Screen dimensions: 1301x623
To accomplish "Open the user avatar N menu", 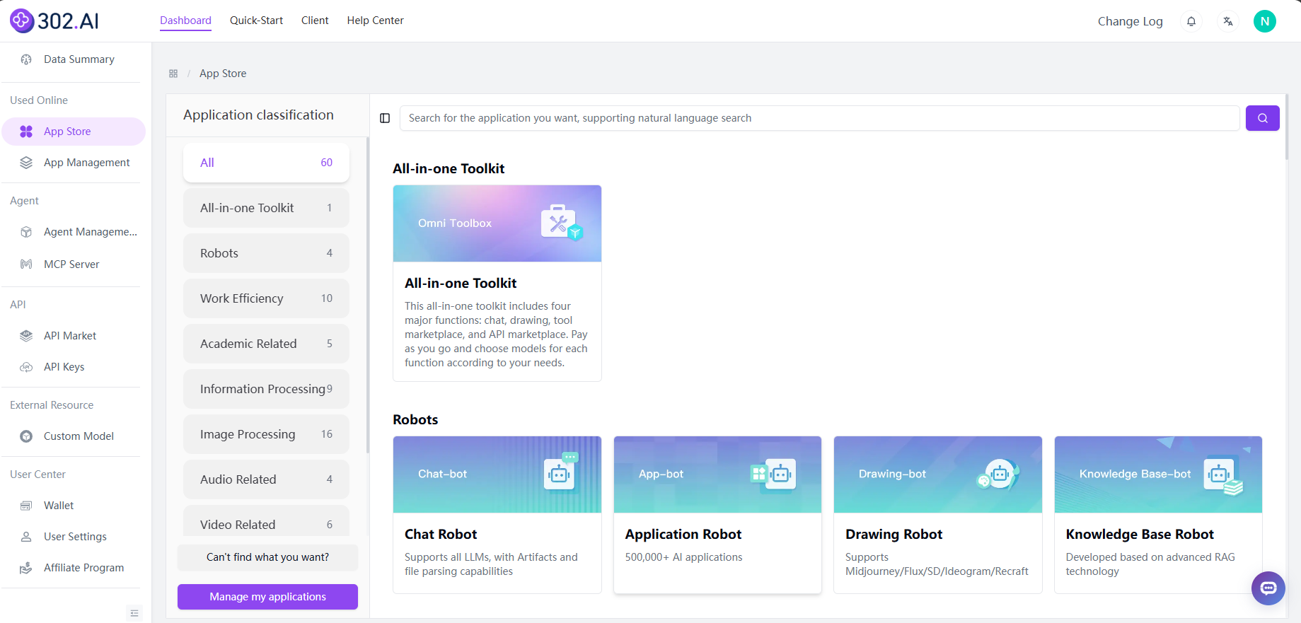I will click(x=1265, y=21).
